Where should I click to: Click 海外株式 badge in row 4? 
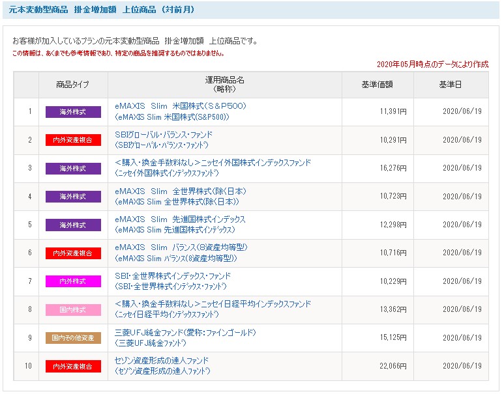pos(73,197)
